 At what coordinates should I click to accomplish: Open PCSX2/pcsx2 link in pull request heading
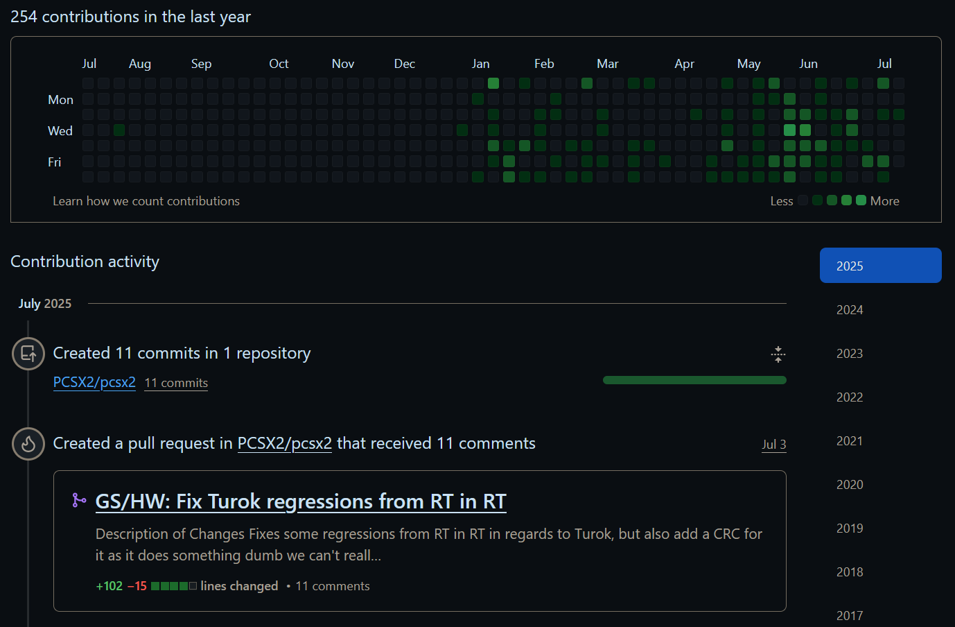click(285, 443)
